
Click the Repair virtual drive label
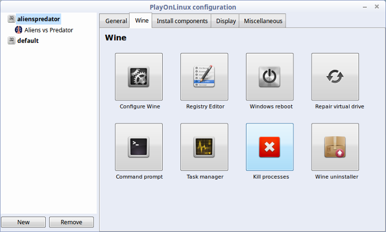pos(340,106)
